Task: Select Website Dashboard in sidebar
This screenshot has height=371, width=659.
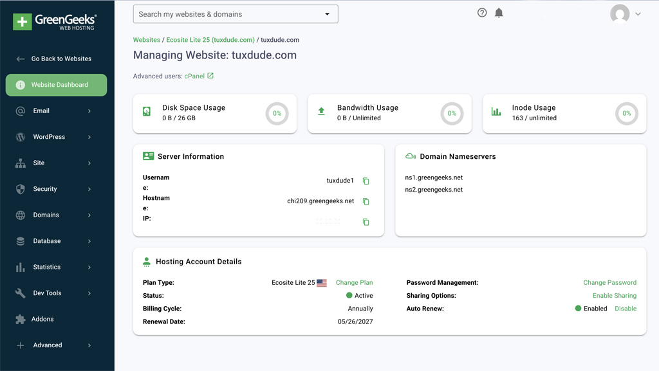Action: (57, 85)
